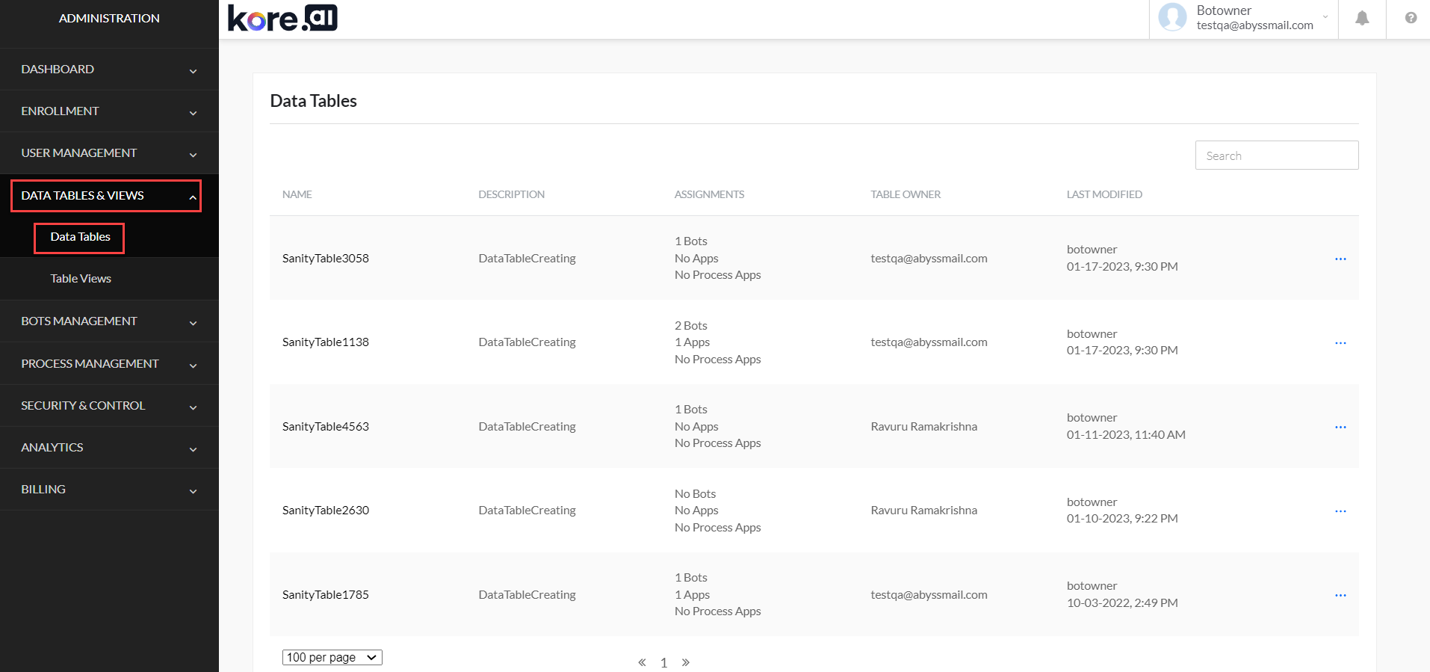Open the help question mark icon

coord(1410,18)
